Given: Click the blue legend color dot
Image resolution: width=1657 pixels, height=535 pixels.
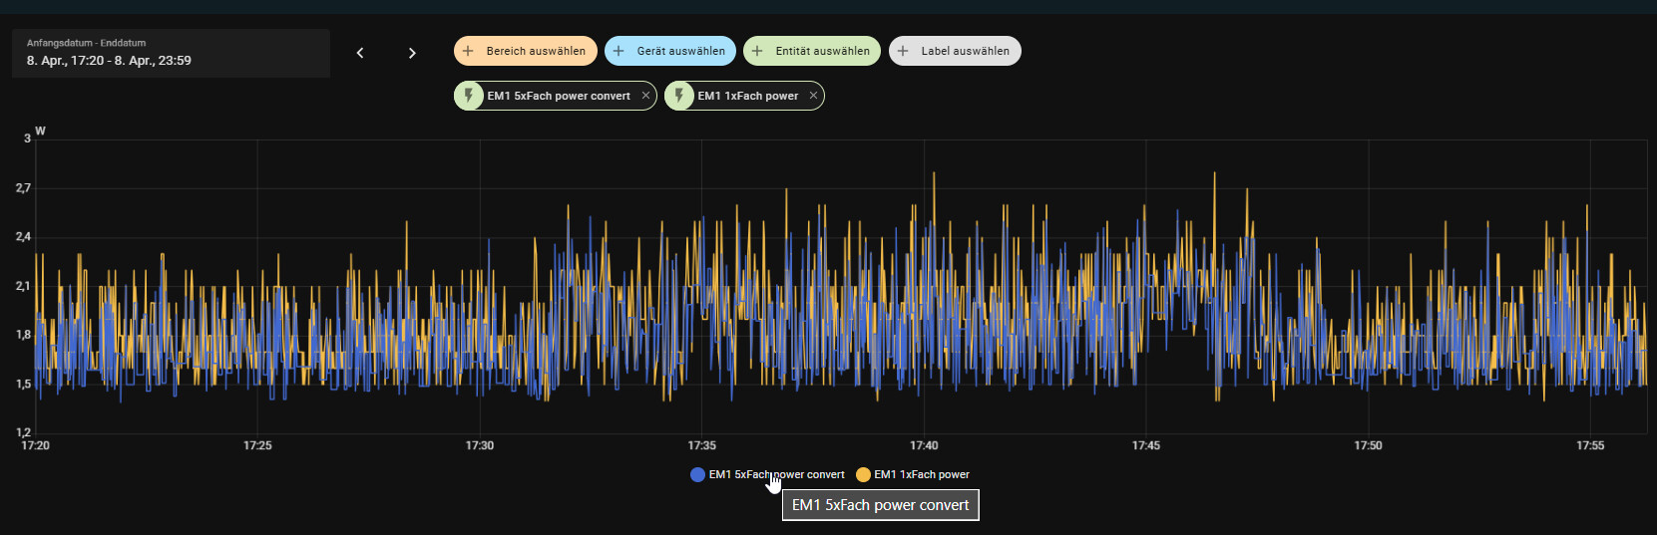Looking at the screenshot, I should point(697,475).
